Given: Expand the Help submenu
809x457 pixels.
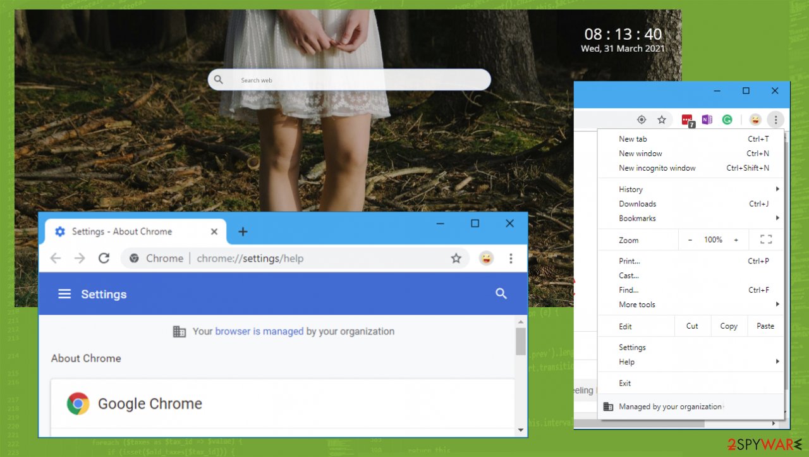Looking at the screenshot, I should 691,362.
